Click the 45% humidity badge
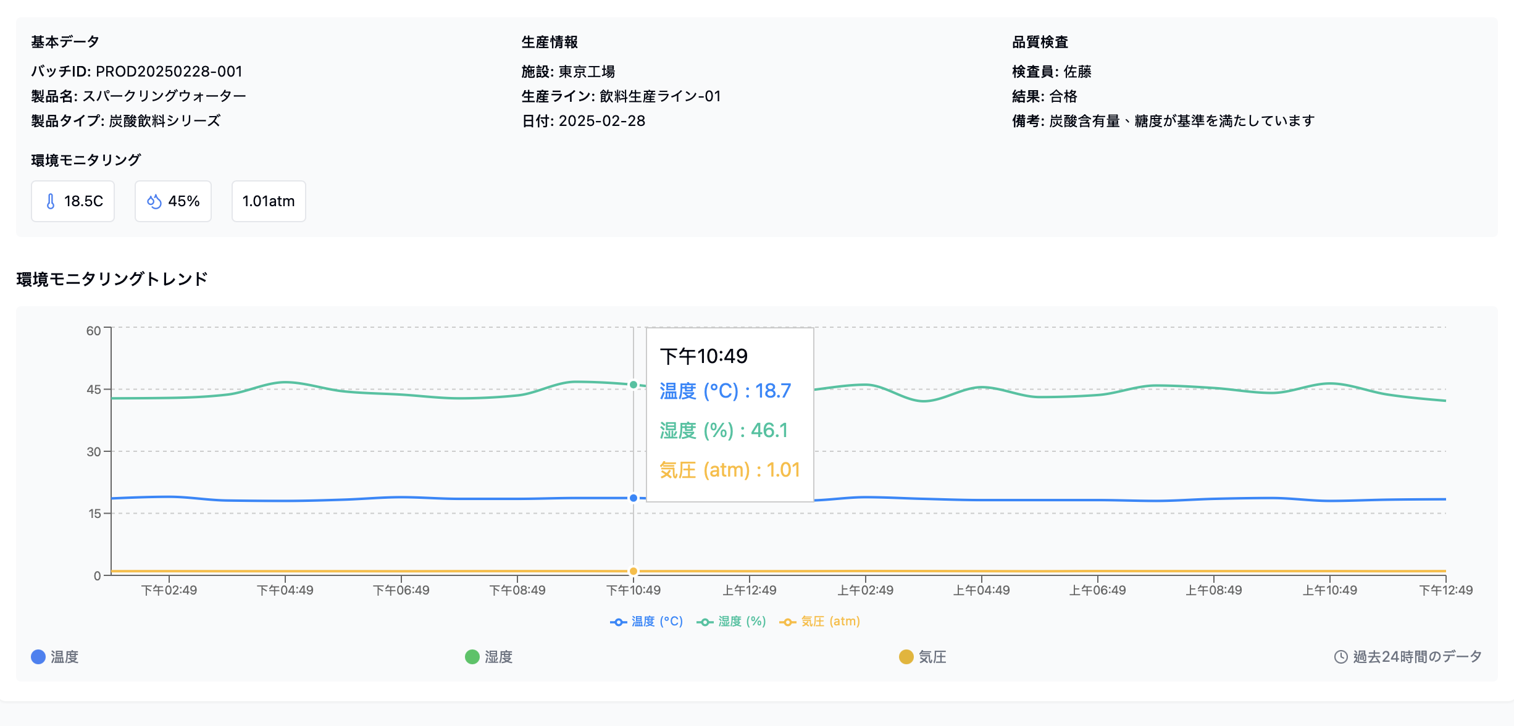1514x726 pixels. tap(174, 201)
